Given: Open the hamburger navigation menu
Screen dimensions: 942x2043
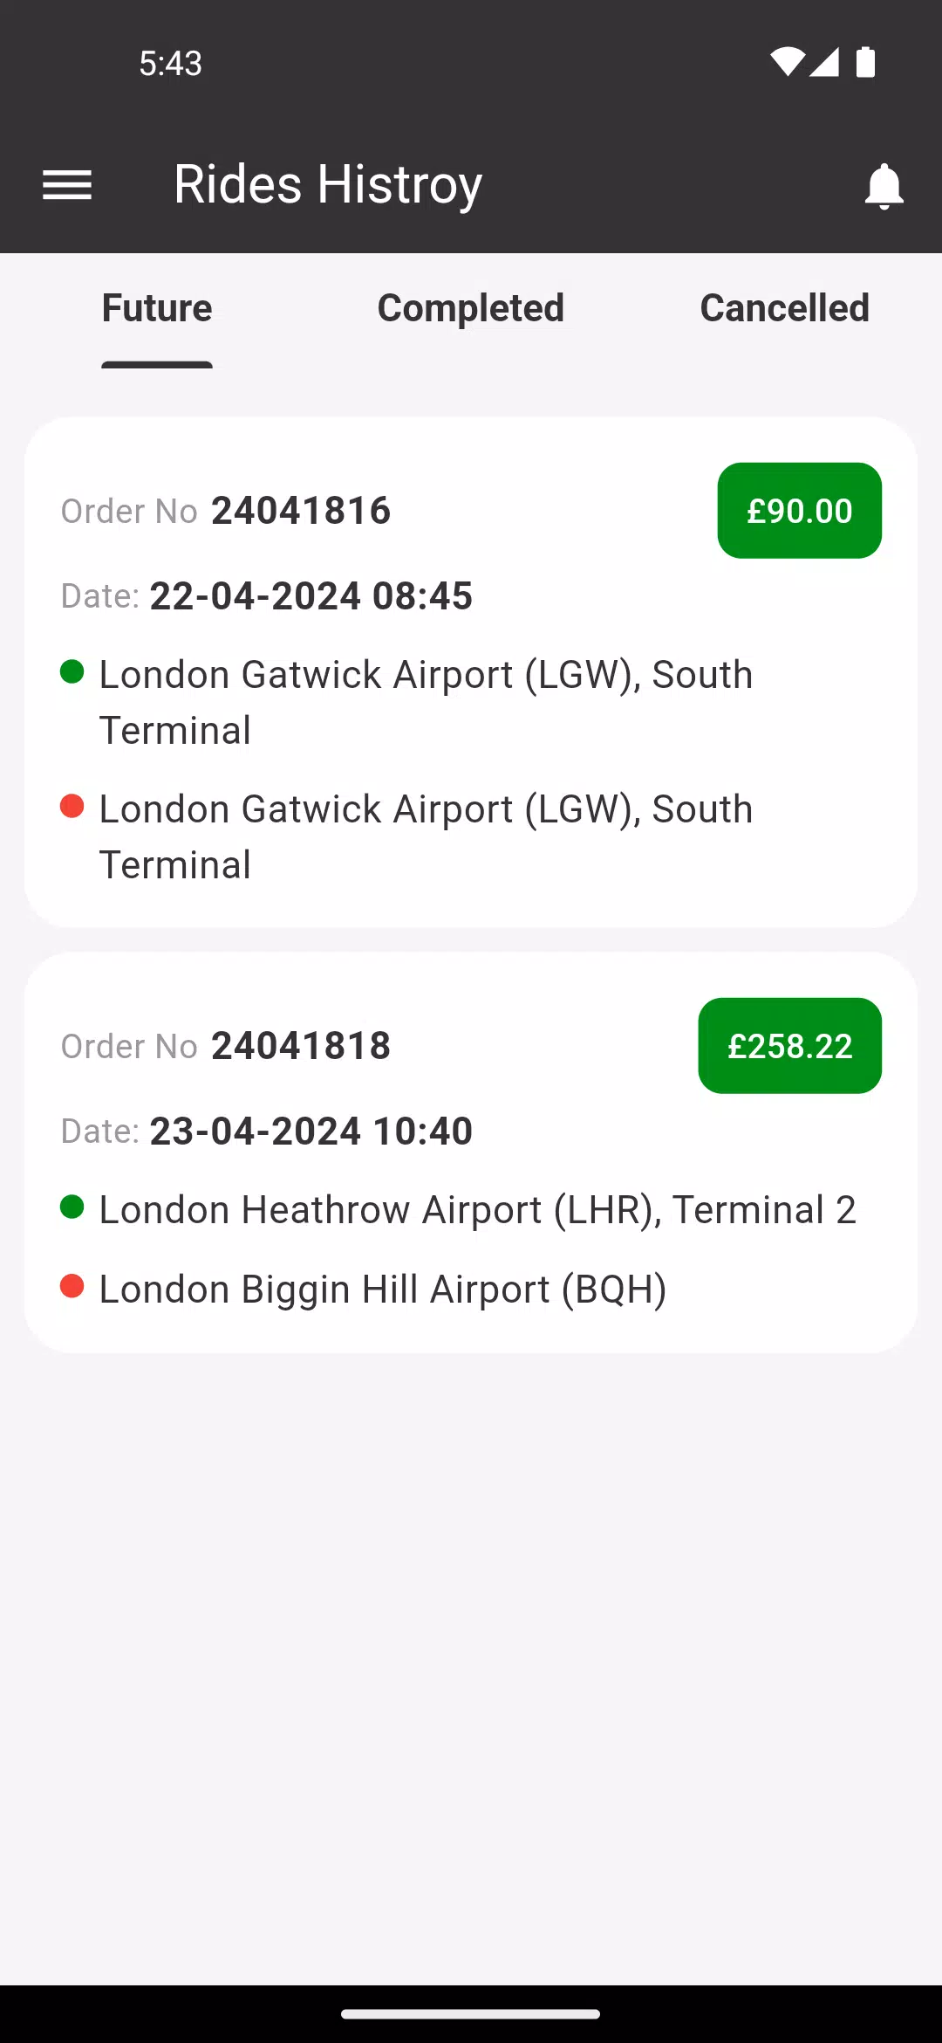Looking at the screenshot, I should (x=67, y=185).
